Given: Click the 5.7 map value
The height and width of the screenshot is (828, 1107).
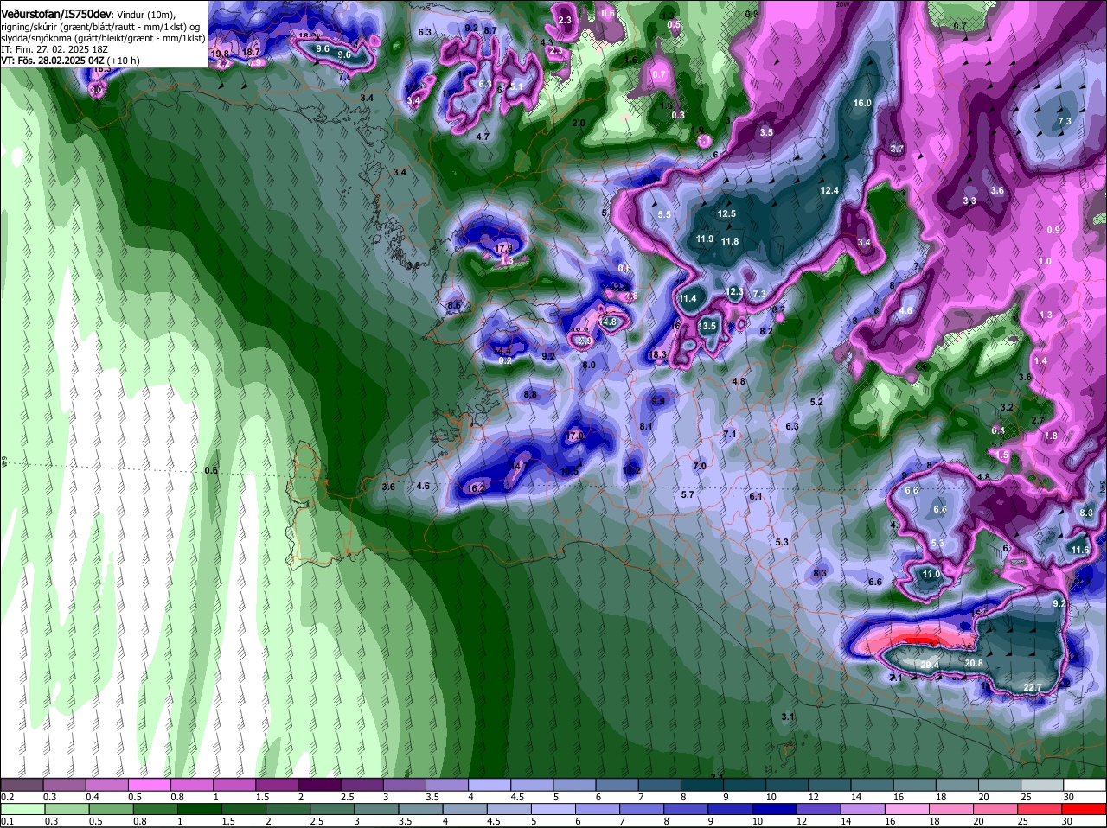Looking at the screenshot, I should (x=688, y=495).
